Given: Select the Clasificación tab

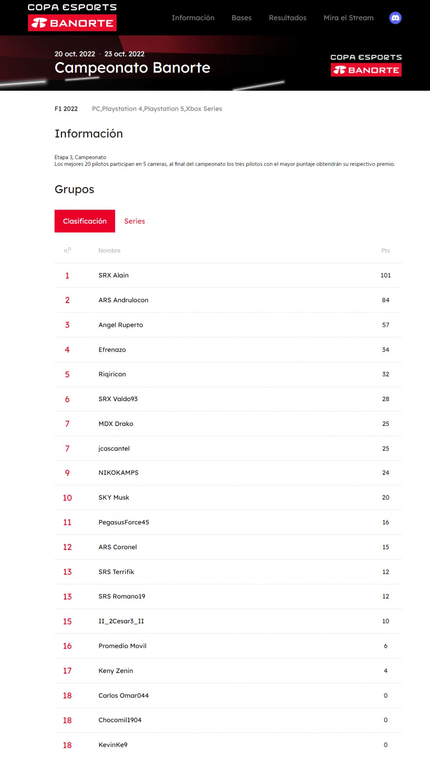Looking at the screenshot, I should (x=85, y=221).
